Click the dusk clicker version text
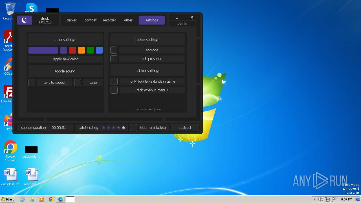Screen dimensions: 361x203 [148, 109]
